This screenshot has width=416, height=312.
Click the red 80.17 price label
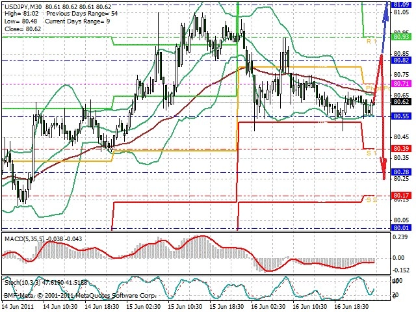pos(401,195)
